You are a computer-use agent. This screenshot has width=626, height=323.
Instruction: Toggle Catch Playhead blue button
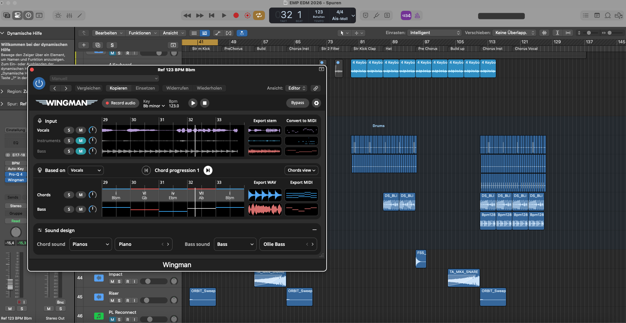point(242,33)
